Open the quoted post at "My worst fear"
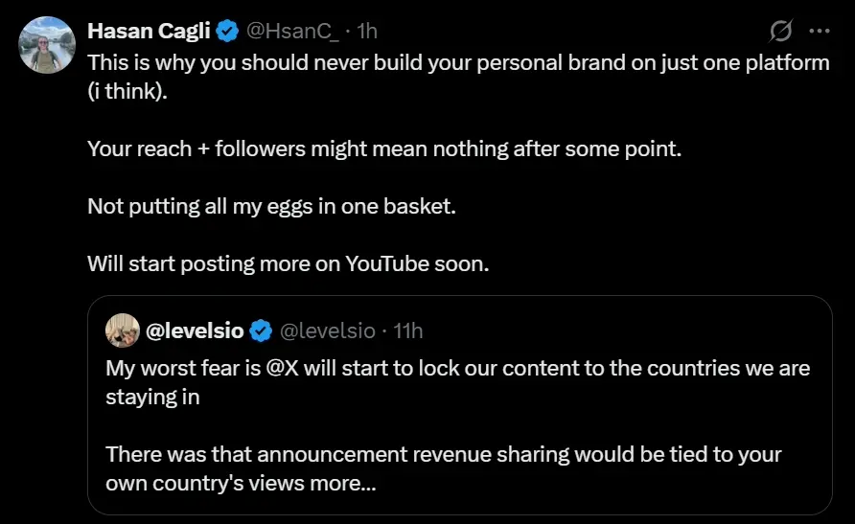 (163, 369)
